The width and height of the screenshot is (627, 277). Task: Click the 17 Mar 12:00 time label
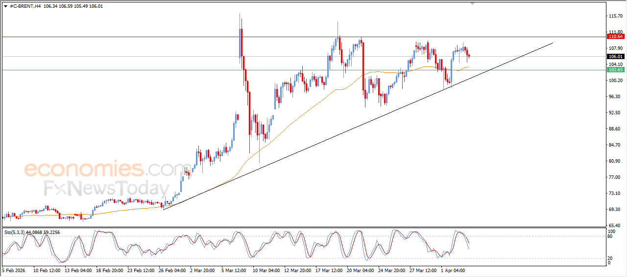329,270
